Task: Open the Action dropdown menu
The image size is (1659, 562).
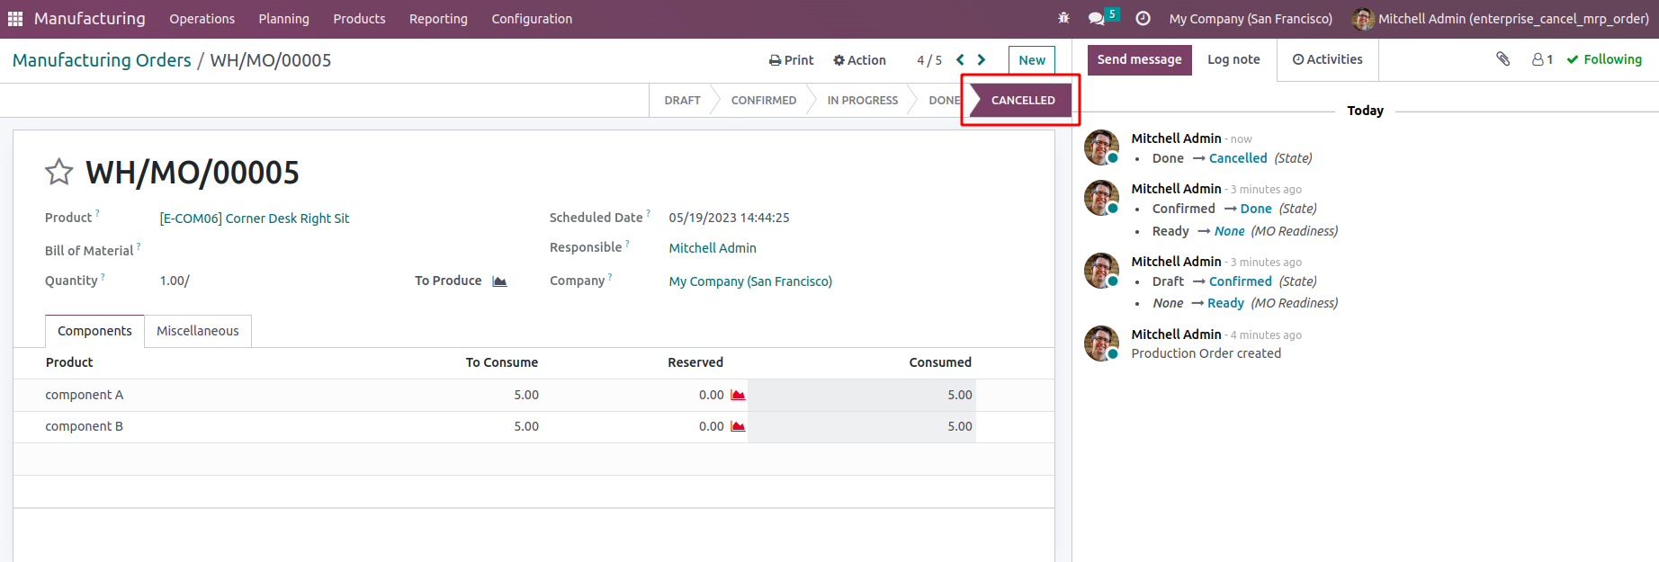Action: click(859, 60)
